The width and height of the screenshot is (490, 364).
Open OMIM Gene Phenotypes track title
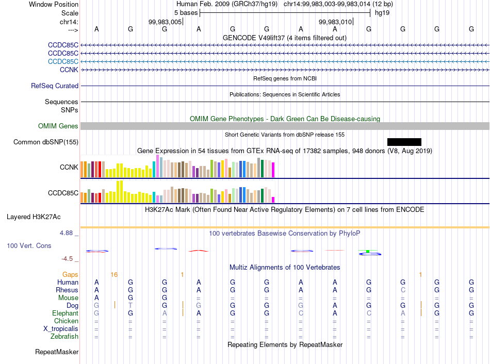click(x=285, y=119)
